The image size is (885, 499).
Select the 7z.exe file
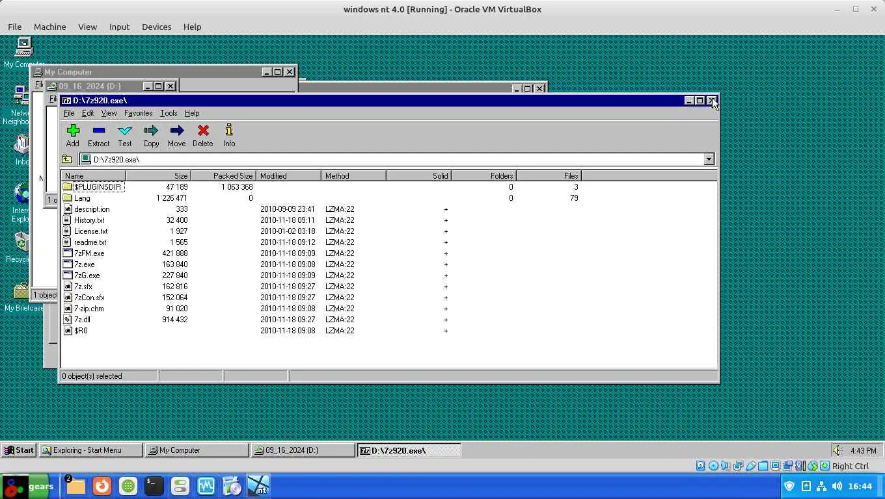tap(84, 264)
